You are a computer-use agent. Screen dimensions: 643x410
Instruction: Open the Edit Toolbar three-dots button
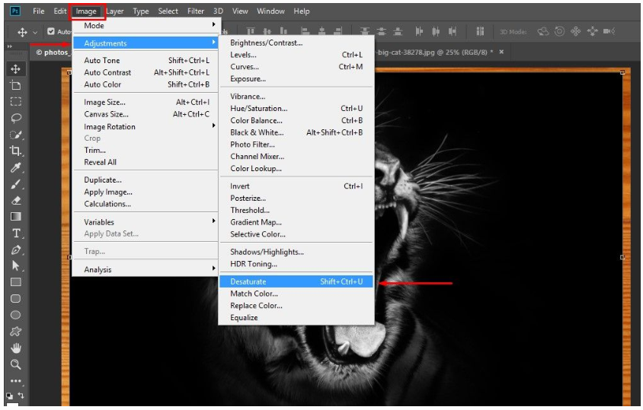[15, 381]
